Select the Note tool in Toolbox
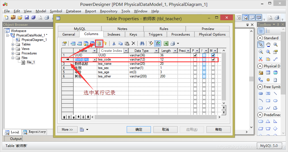Screen dimensions: 288x152 point(268,59)
